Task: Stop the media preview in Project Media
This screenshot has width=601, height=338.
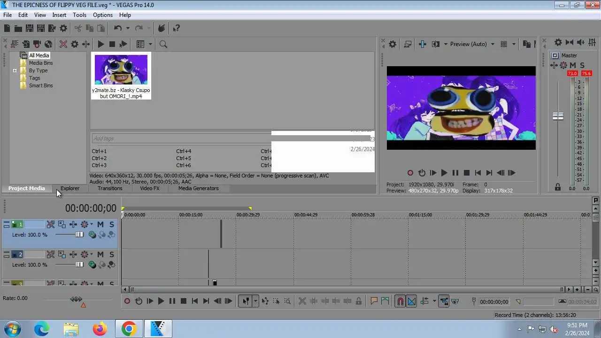Action: [x=112, y=44]
